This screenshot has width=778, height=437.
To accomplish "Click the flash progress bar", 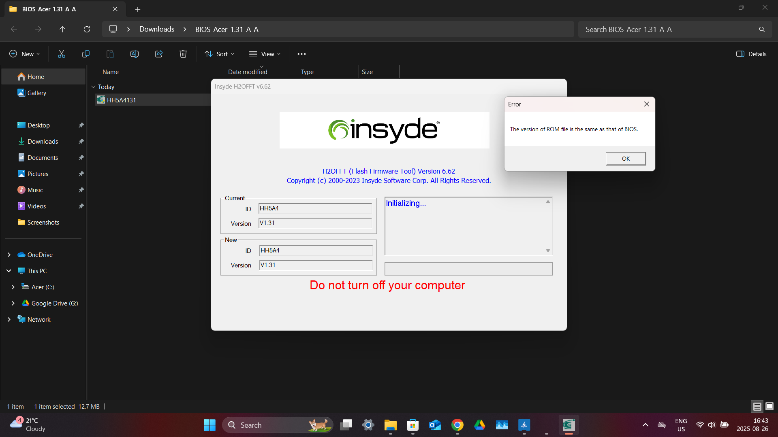I will click(468, 269).
